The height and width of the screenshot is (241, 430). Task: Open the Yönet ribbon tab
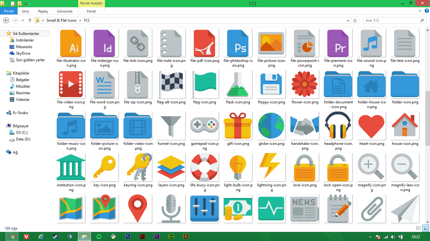click(x=91, y=11)
